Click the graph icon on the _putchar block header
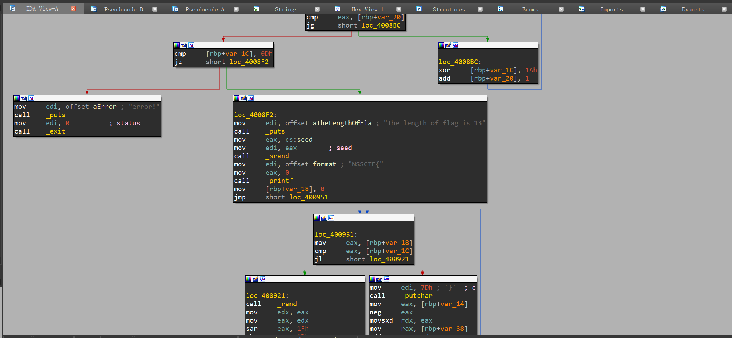732x338 pixels. point(386,279)
